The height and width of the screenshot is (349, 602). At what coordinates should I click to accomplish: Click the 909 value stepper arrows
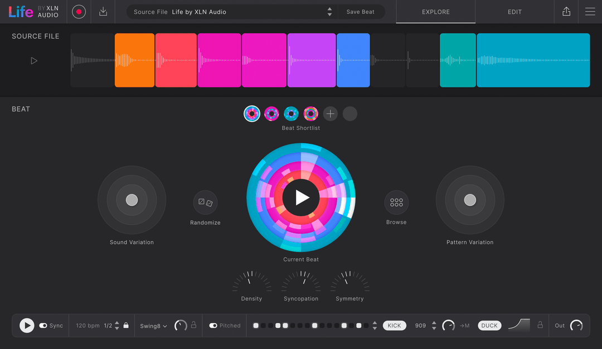click(434, 326)
